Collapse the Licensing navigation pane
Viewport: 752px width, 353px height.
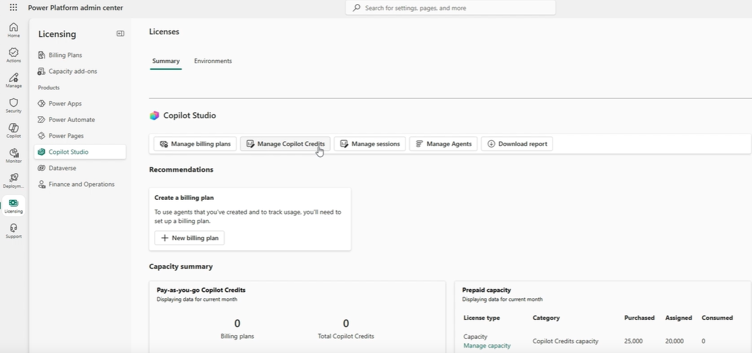point(120,34)
